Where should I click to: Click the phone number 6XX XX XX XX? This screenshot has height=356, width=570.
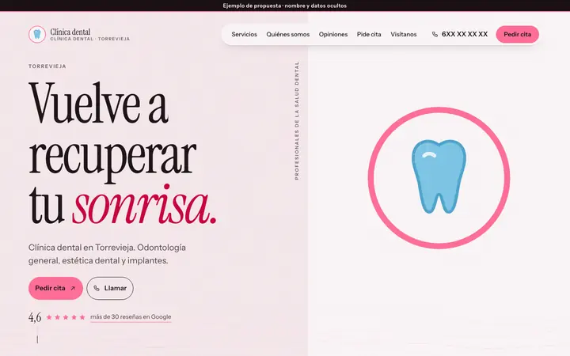click(x=465, y=34)
